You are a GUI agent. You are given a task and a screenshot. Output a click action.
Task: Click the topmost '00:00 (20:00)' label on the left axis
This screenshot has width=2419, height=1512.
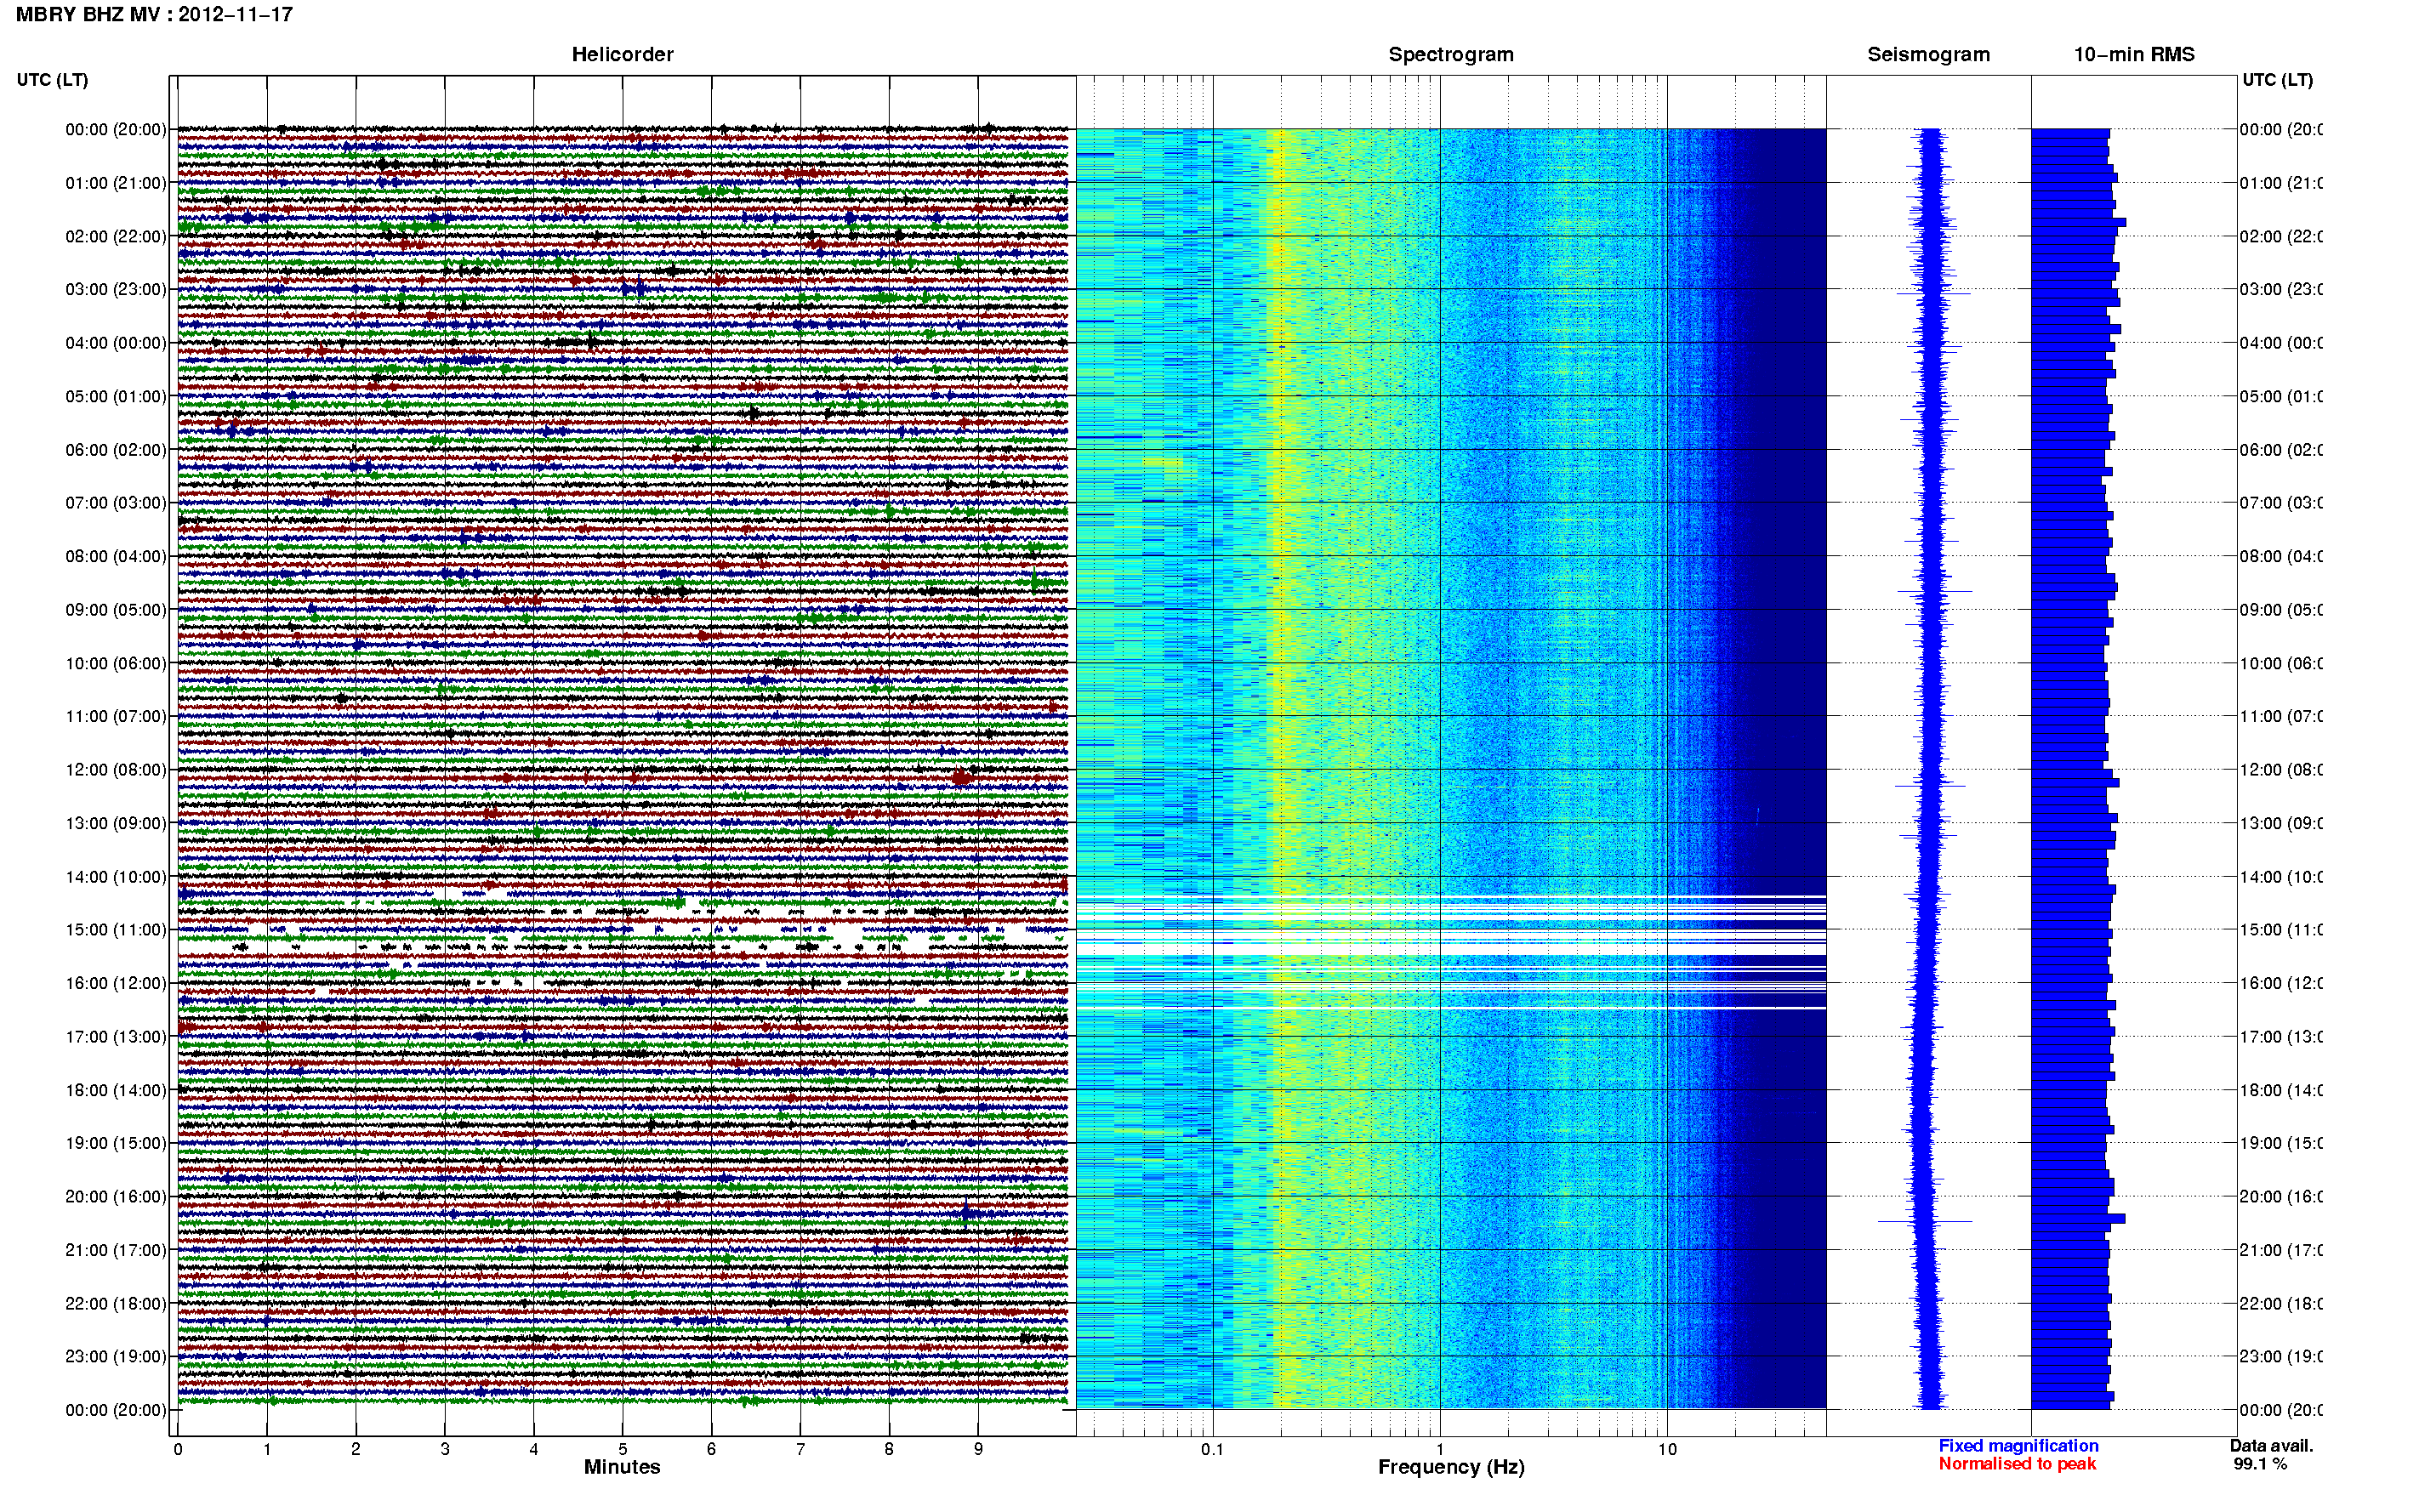click(116, 129)
